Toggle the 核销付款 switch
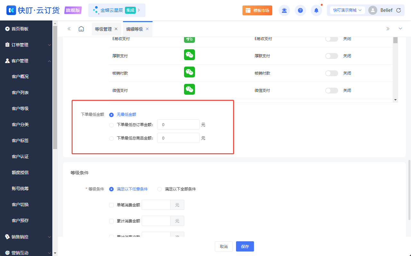Screen dimensions: 411x256 (332, 73)
